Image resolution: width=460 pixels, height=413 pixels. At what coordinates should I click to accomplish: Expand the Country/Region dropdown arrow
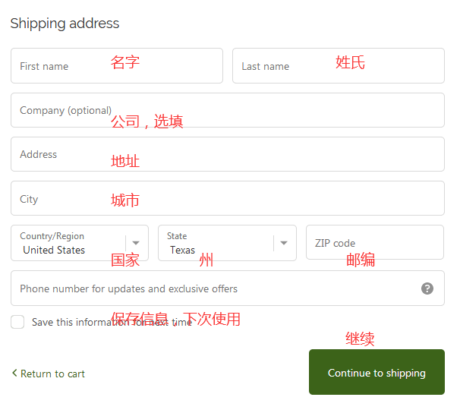(x=137, y=243)
